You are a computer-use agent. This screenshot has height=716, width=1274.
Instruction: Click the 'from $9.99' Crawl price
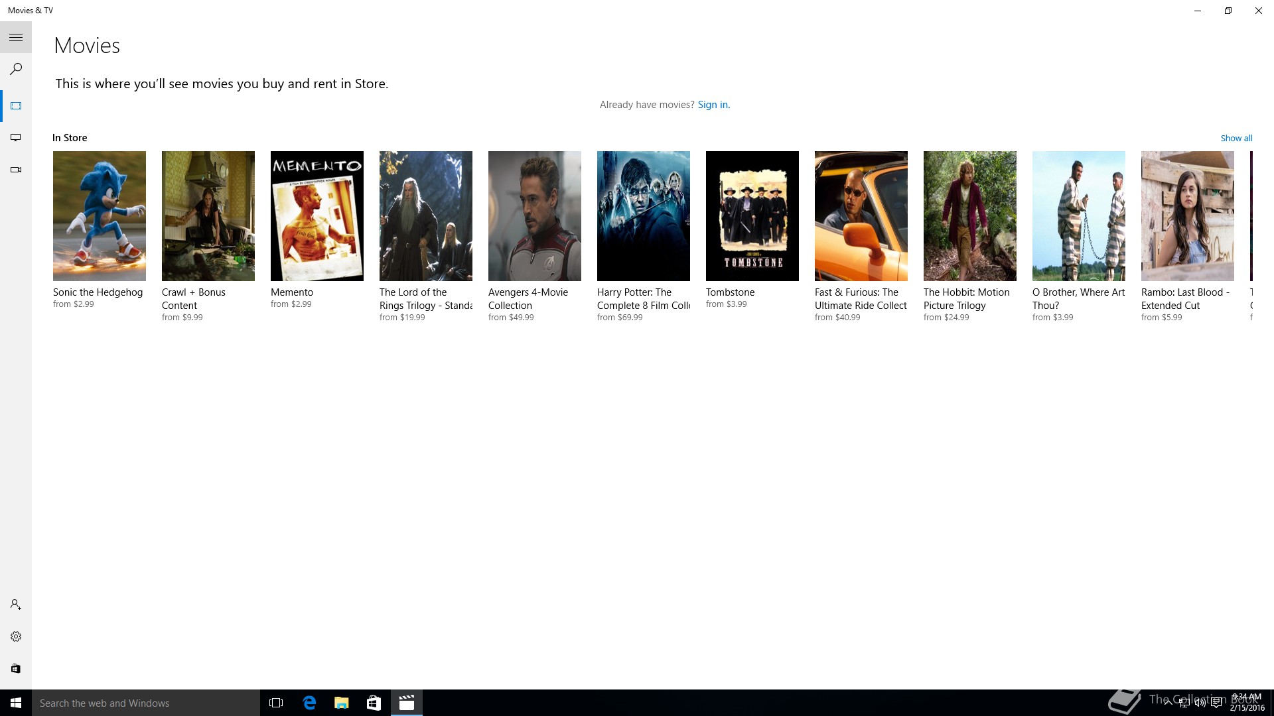[x=182, y=318]
